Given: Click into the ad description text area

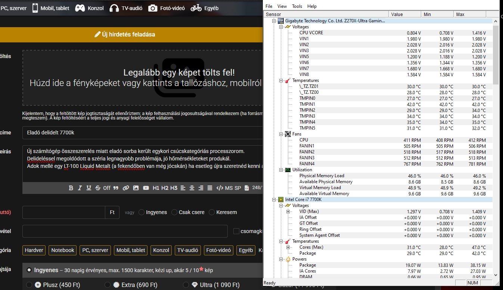Looking at the screenshot, I should point(143,163).
